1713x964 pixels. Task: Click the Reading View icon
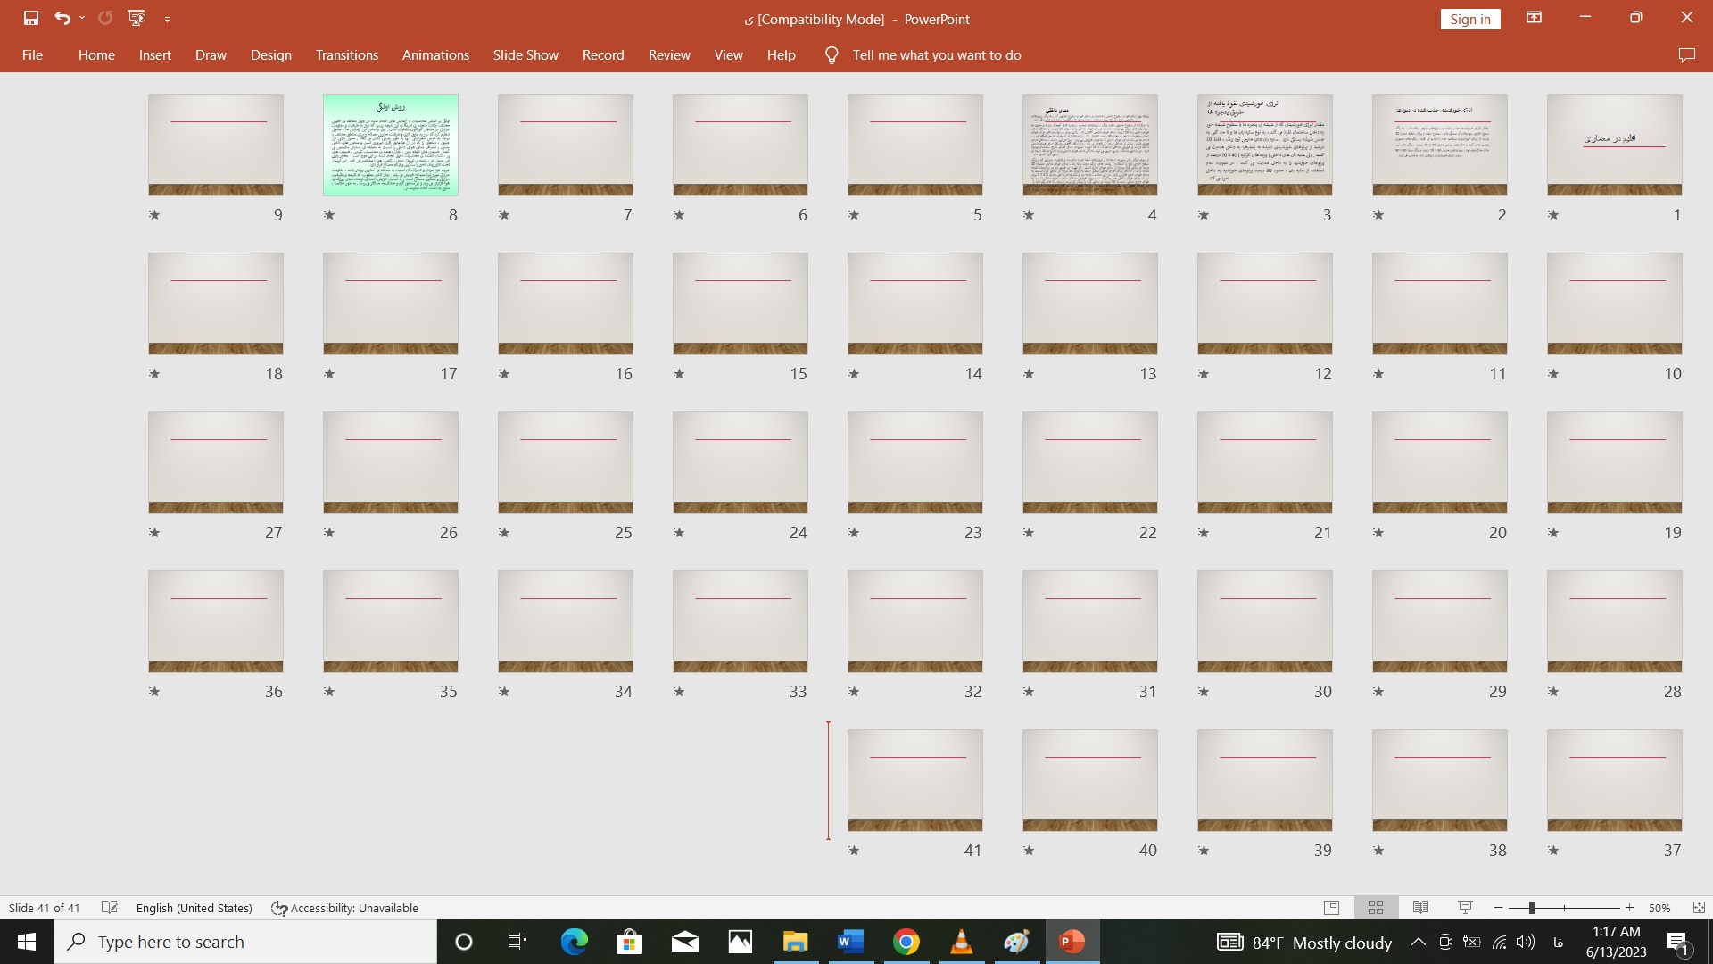1420,908
